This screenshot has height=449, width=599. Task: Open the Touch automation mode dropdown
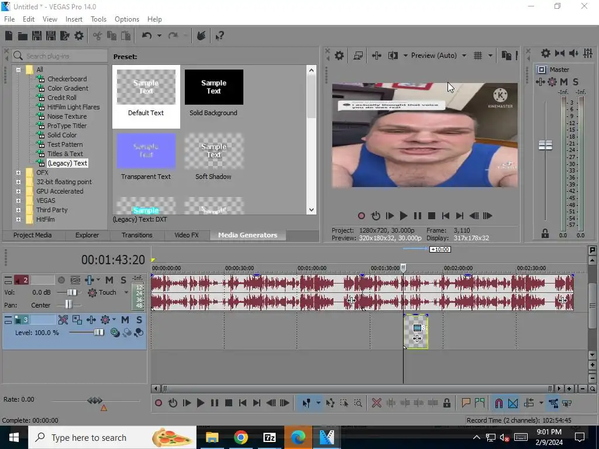pyautogui.click(x=126, y=292)
